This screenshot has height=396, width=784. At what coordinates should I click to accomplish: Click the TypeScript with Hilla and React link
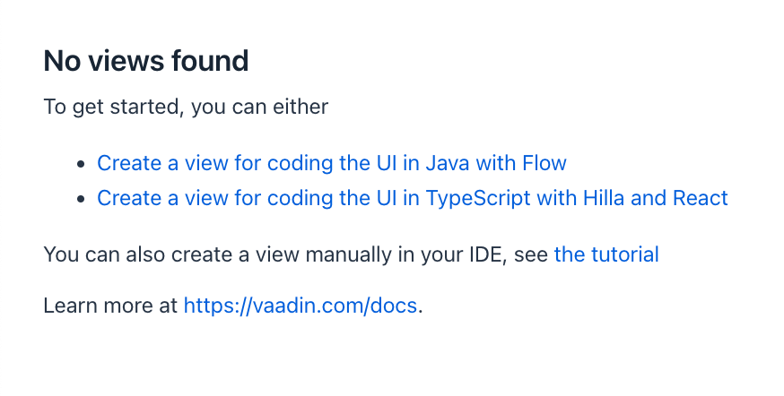pyautogui.click(x=412, y=198)
